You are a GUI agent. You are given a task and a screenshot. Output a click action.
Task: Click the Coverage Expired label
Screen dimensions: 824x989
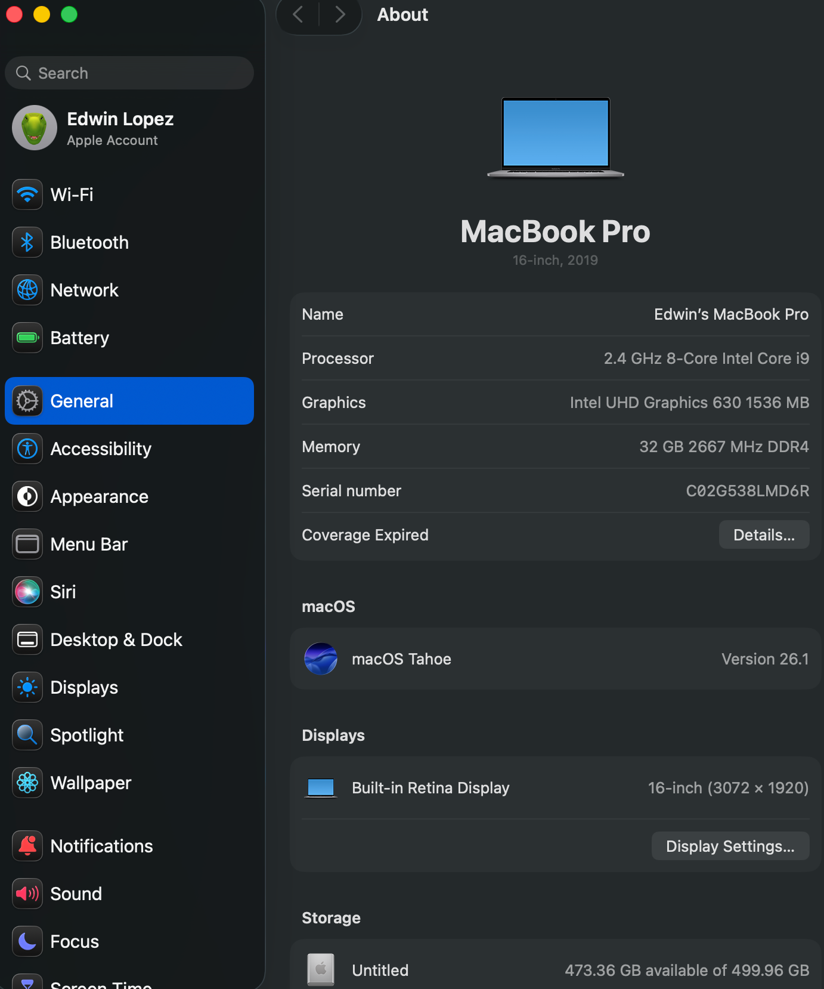pyautogui.click(x=365, y=535)
